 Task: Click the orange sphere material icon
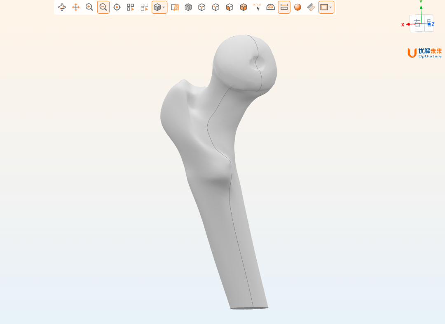[298, 7]
